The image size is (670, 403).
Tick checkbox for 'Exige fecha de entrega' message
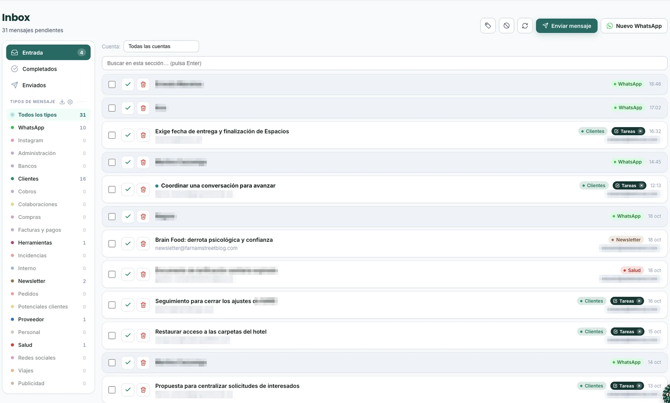pos(112,135)
